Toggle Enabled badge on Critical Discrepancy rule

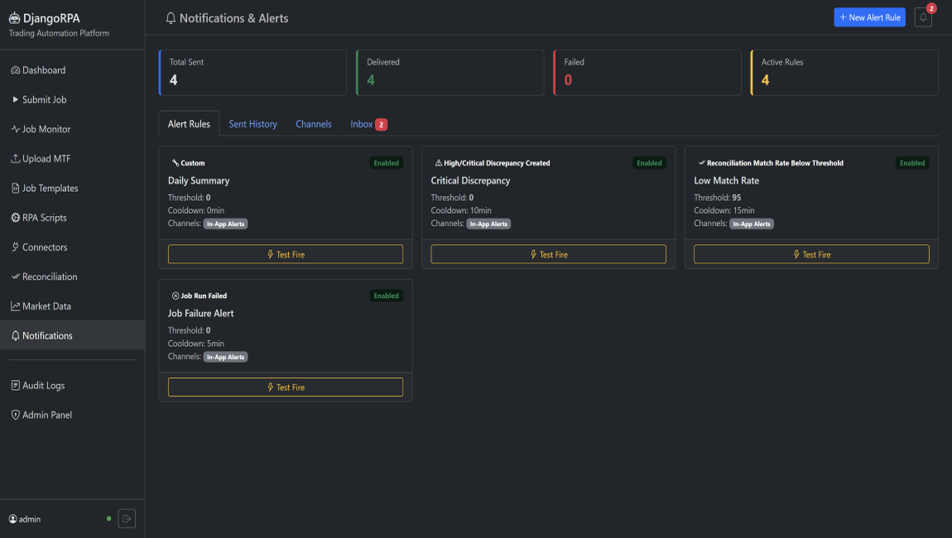tap(649, 163)
